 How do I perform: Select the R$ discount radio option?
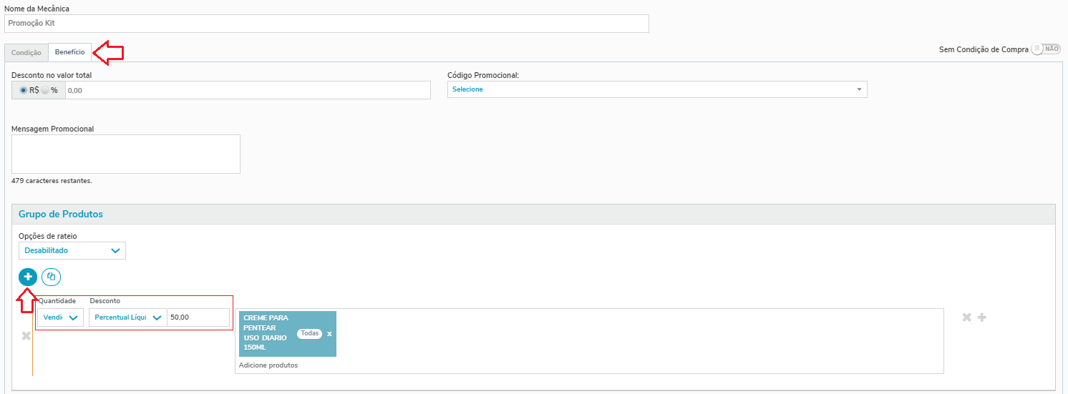click(24, 90)
